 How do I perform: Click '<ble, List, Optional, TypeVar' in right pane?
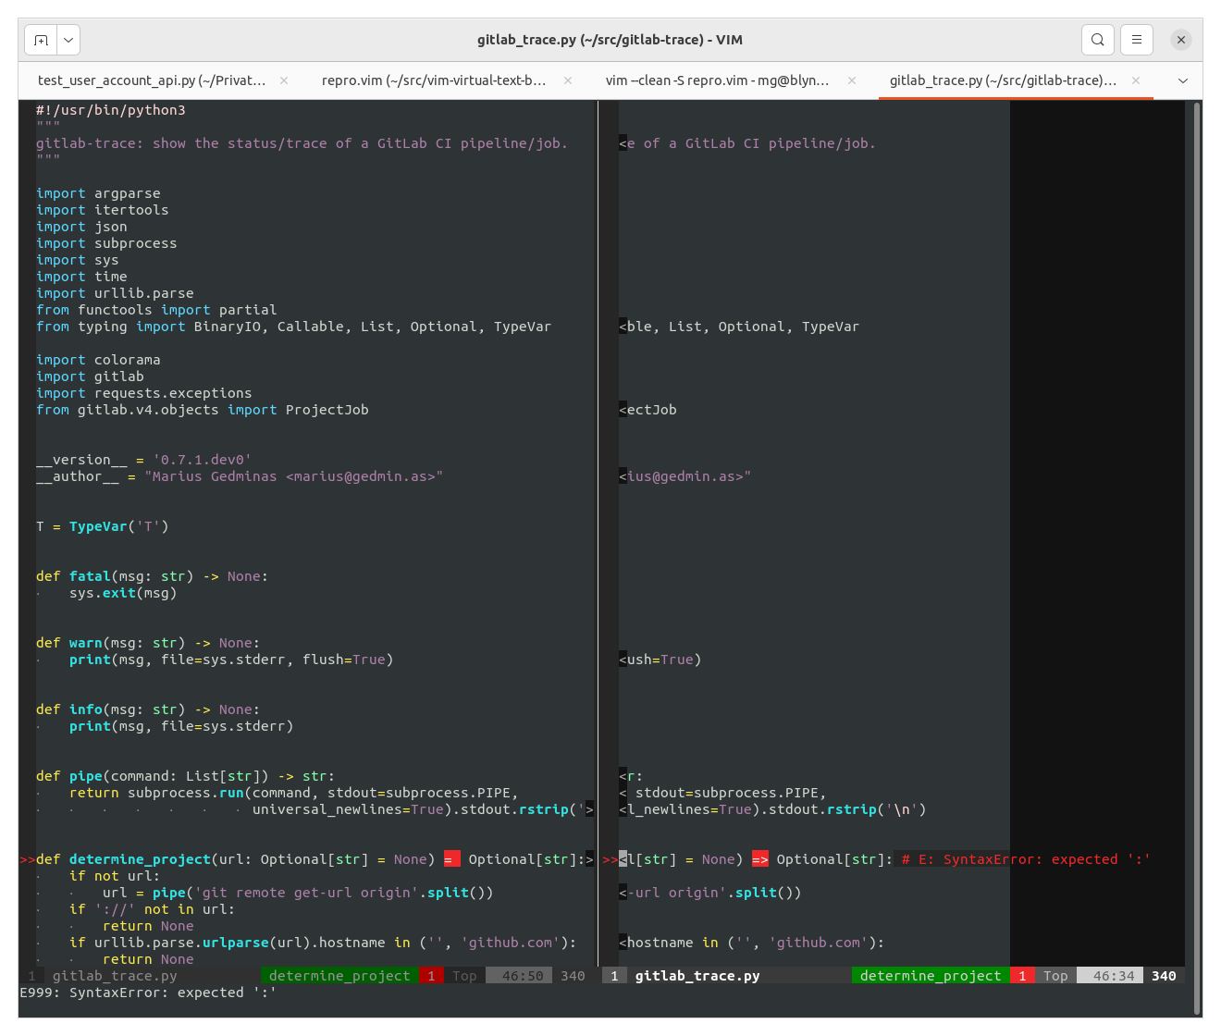tap(739, 327)
